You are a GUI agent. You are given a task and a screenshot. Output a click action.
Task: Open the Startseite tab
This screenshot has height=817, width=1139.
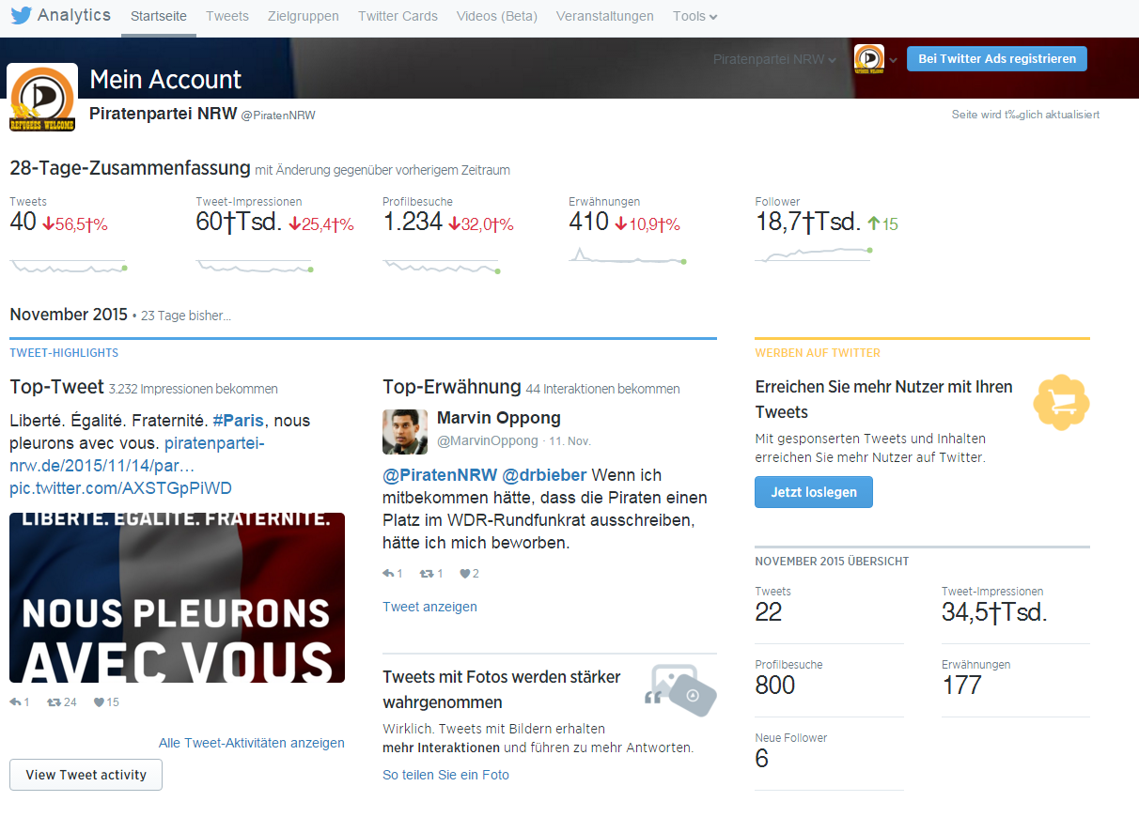click(159, 17)
